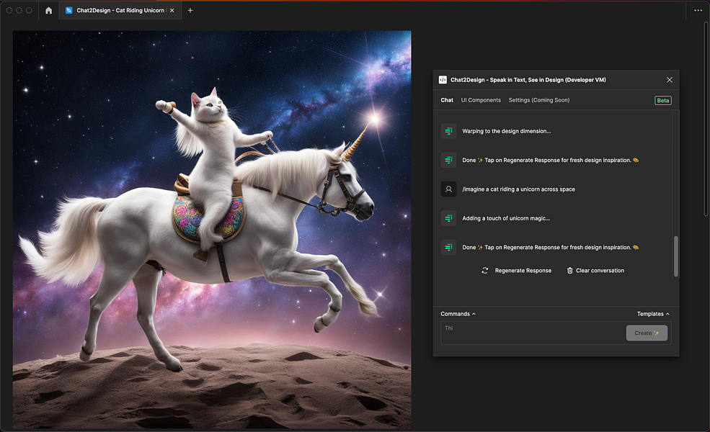
Task: Click the Create button
Action: coord(647,333)
